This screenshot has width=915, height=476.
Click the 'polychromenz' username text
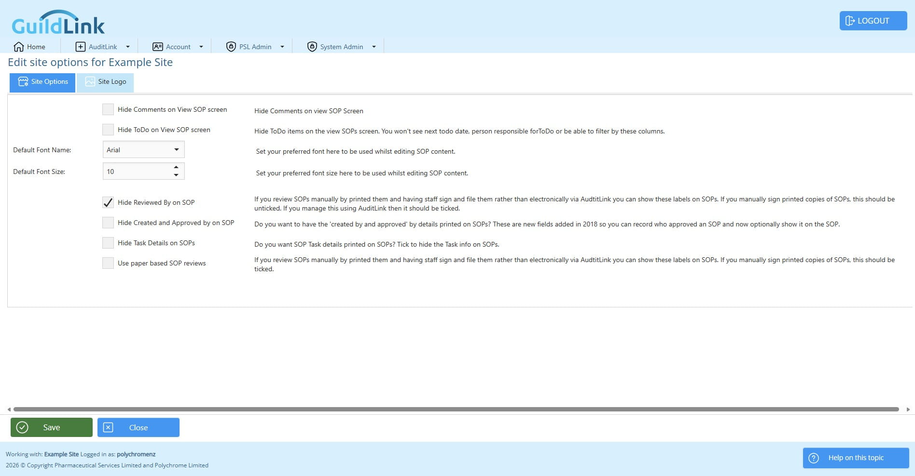pos(136,454)
